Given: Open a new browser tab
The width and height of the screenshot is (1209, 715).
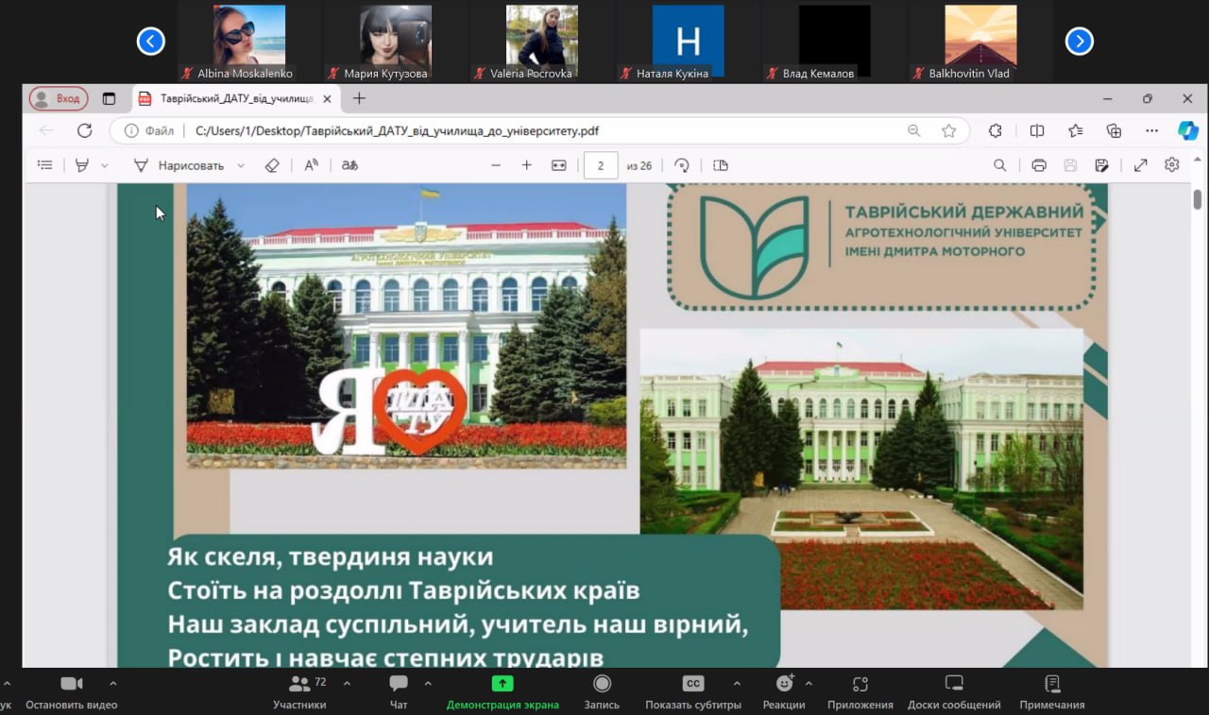Looking at the screenshot, I should click(x=359, y=98).
